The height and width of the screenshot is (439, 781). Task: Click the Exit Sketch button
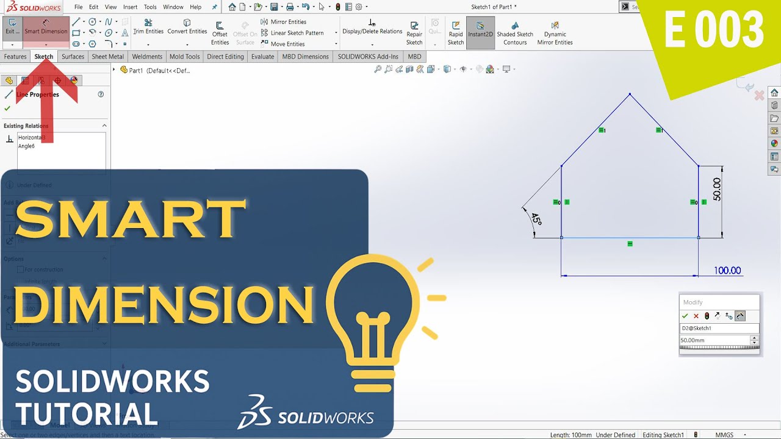(12, 27)
